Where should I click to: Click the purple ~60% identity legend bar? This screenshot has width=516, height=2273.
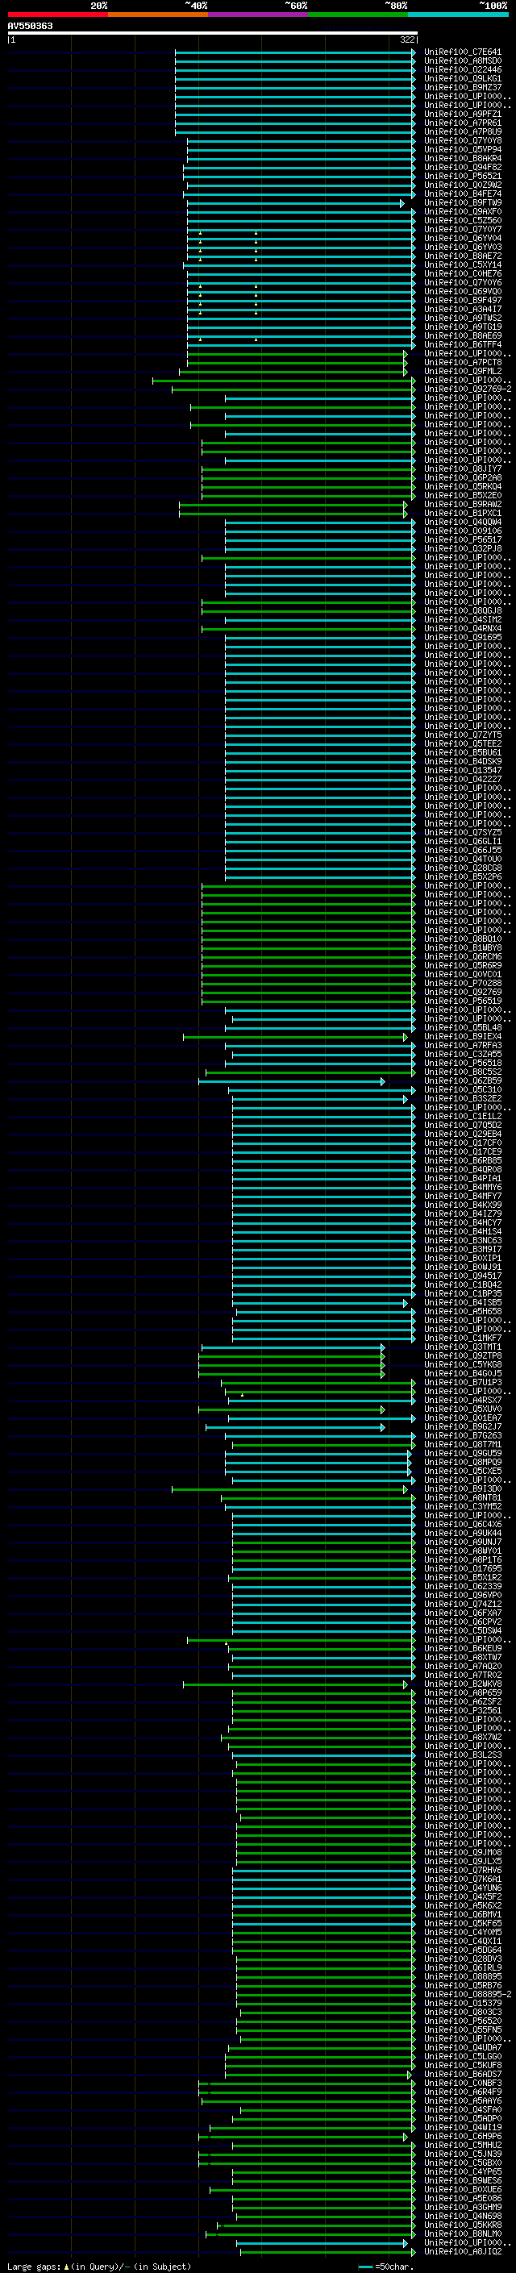[x=257, y=15]
